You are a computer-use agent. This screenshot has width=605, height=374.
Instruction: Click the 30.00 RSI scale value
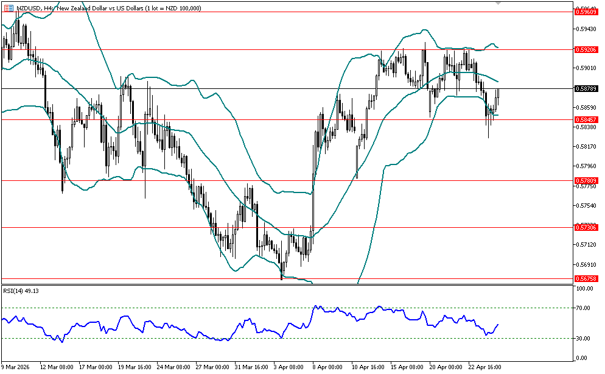click(584, 338)
